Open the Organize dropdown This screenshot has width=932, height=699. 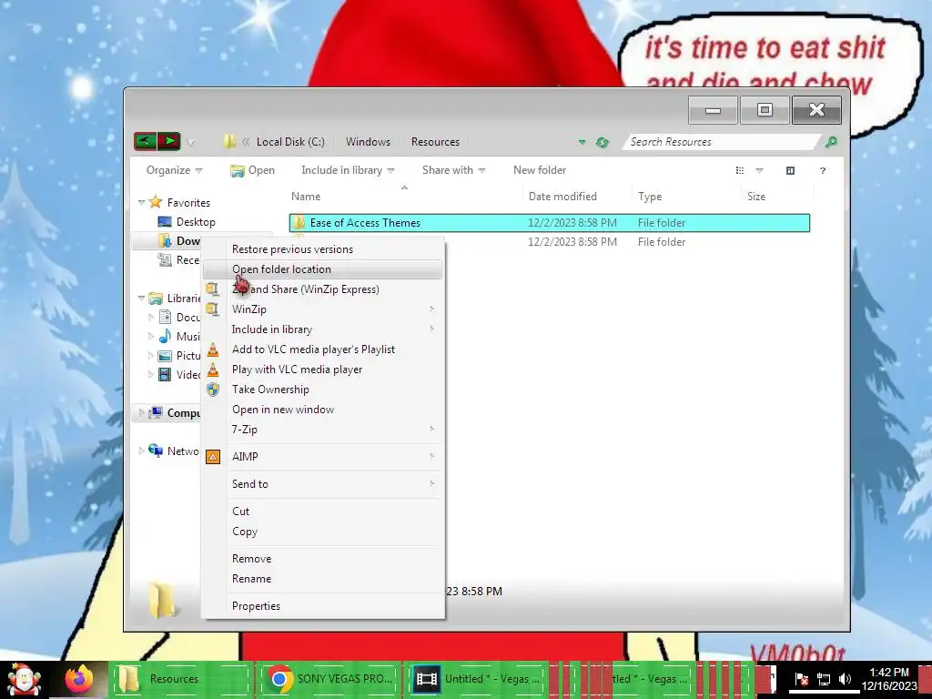coord(174,170)
